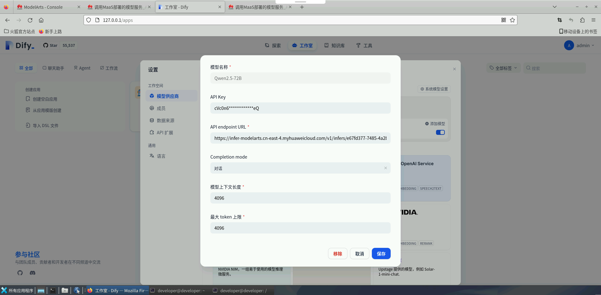This screenshot has width=601, height=295.
Task: Bookmark this page with the star icon
Action: point(512,20)
